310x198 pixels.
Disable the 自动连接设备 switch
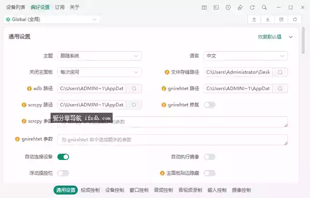click(63, 157)
